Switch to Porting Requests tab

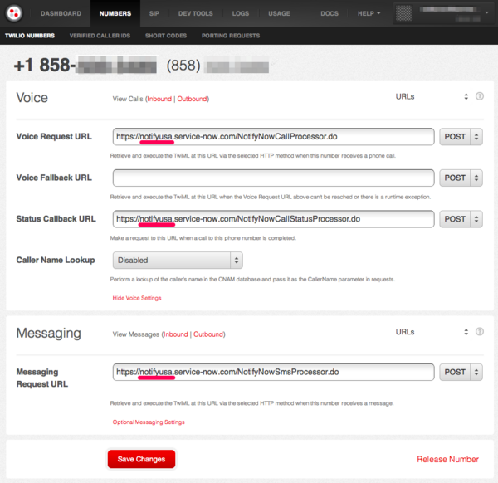pos(231,36)
